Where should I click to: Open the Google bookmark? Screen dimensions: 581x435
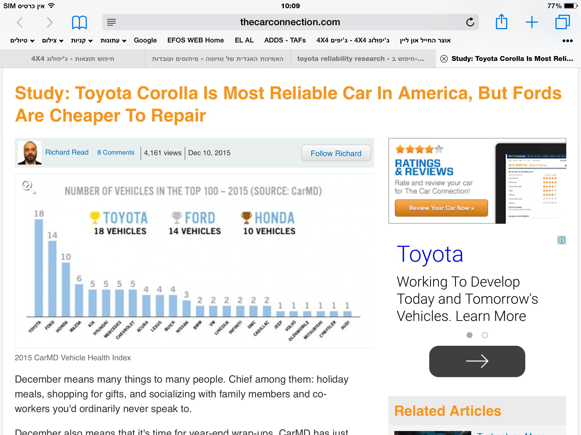(145, 40)
